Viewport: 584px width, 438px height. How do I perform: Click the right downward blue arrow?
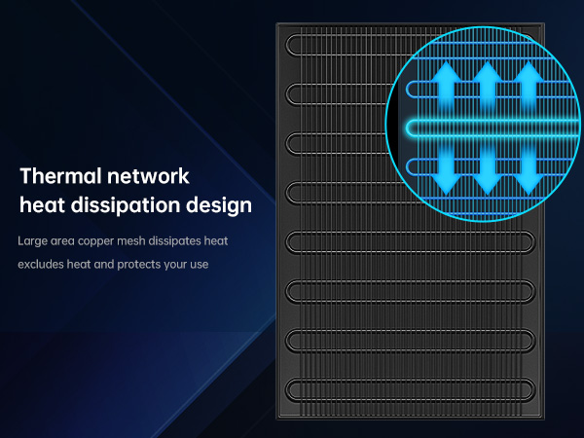pos(529,171)
